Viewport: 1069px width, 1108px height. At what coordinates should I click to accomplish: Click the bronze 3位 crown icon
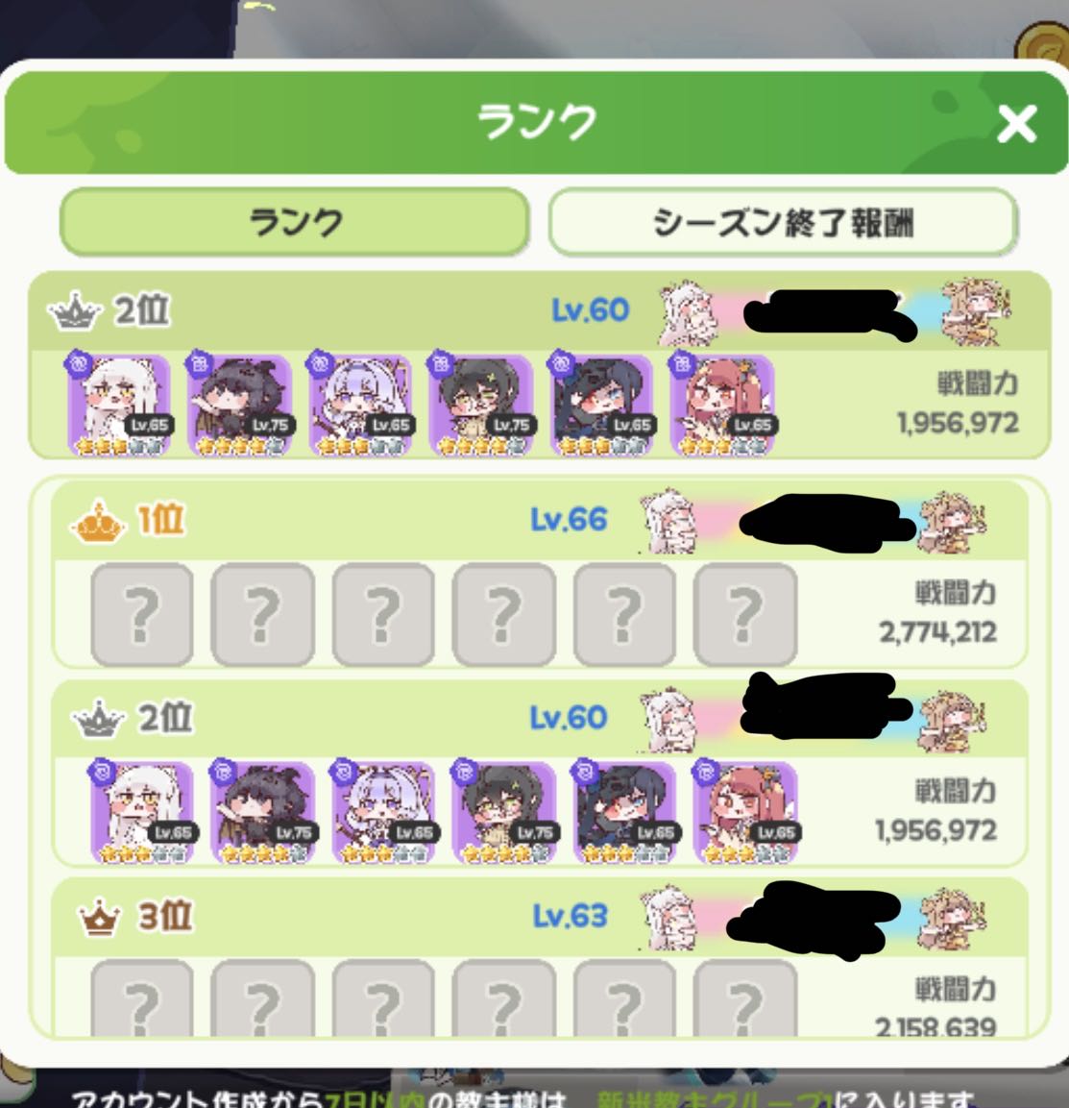point(99,917)
